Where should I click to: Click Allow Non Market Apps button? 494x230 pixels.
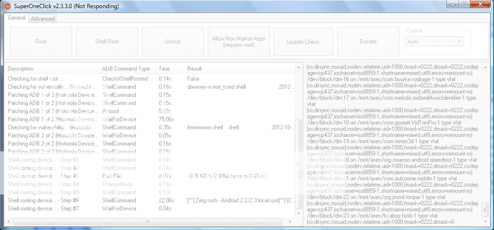pos(239,41)
